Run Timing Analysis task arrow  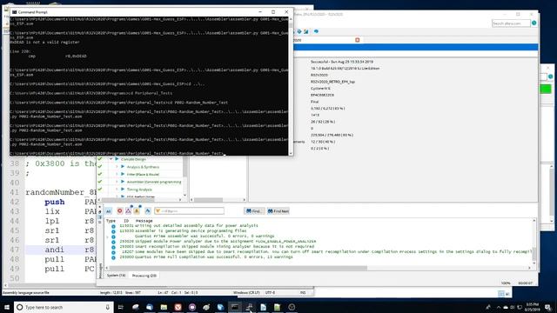tap(123, 190)
